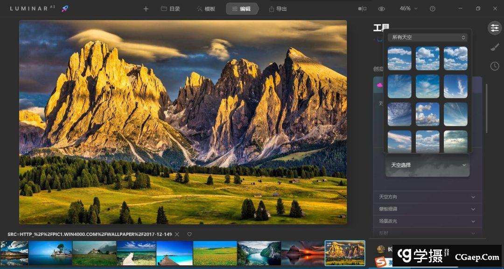Choose the first sky preset in the top row

[x=399, y=58]
